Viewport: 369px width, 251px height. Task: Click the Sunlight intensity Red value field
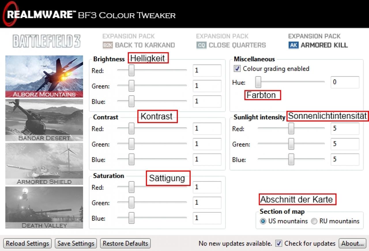click(x=345, y=129)
